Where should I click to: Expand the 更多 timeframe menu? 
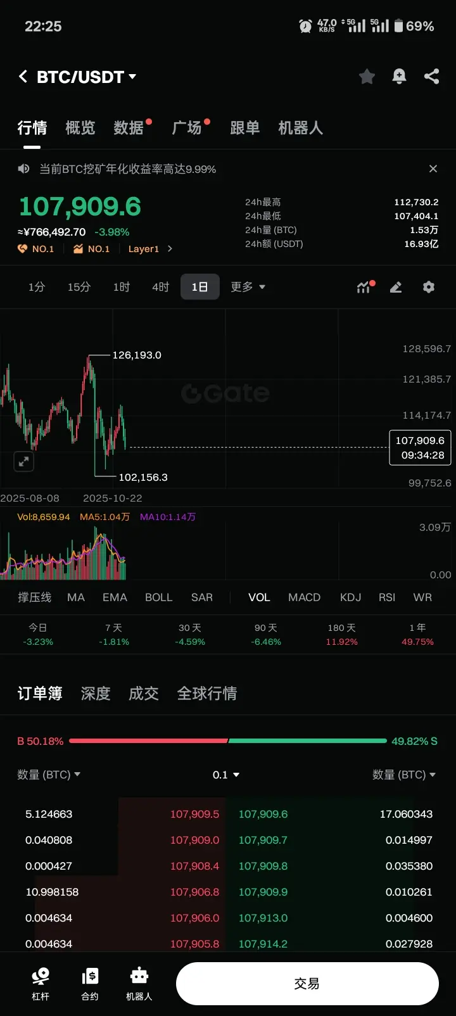point(248,287)
